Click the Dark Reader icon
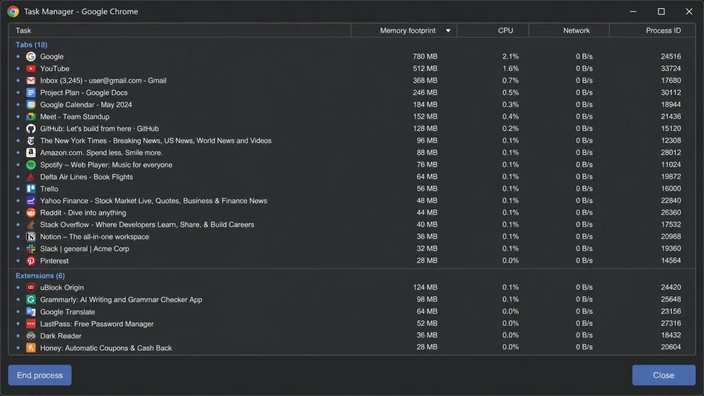Viewport: 704px width, 396px height. coord(31,336)
